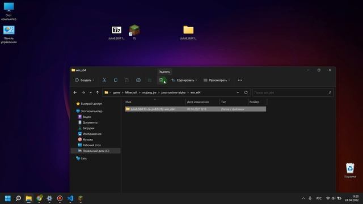The image size is (363, 204).
Task: Select the TL Minecraft launcher desktop shortcut
Action: 134,32
